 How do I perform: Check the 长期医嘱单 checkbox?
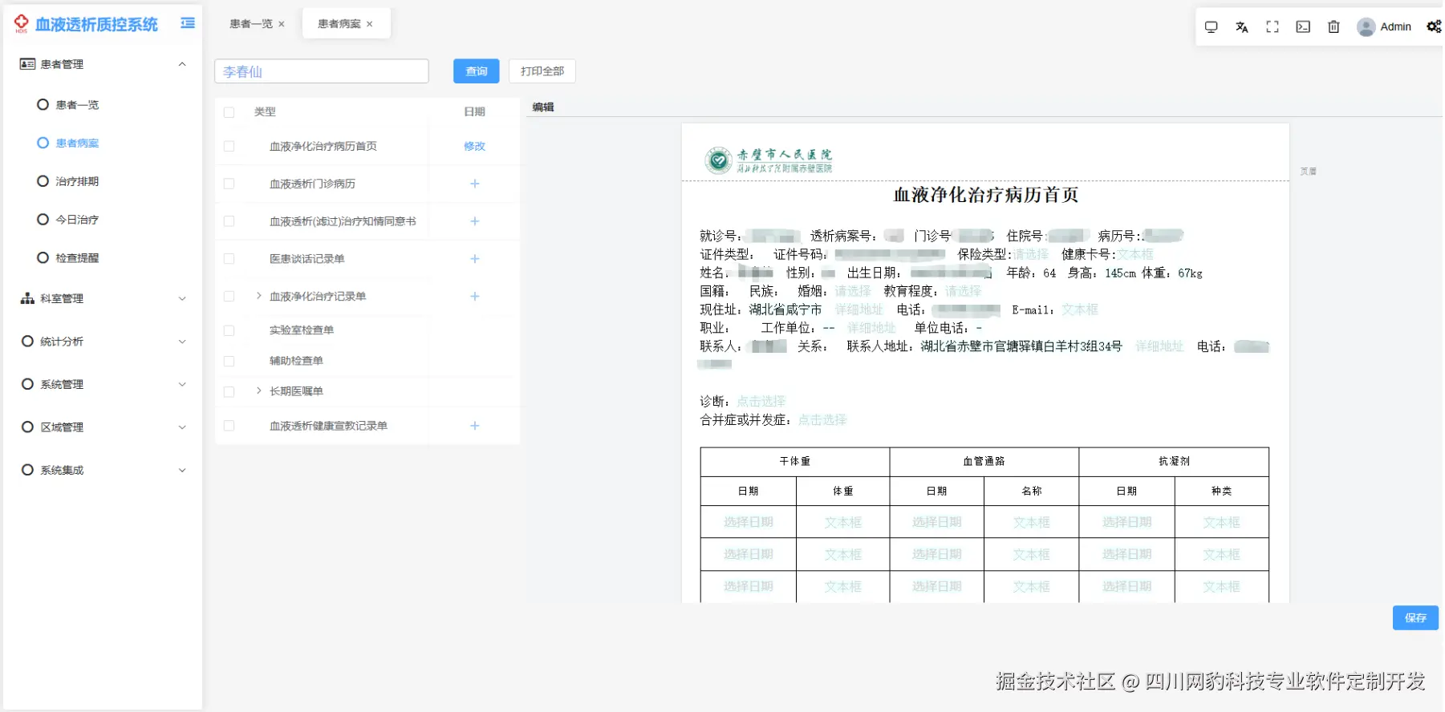click(229, 392)
